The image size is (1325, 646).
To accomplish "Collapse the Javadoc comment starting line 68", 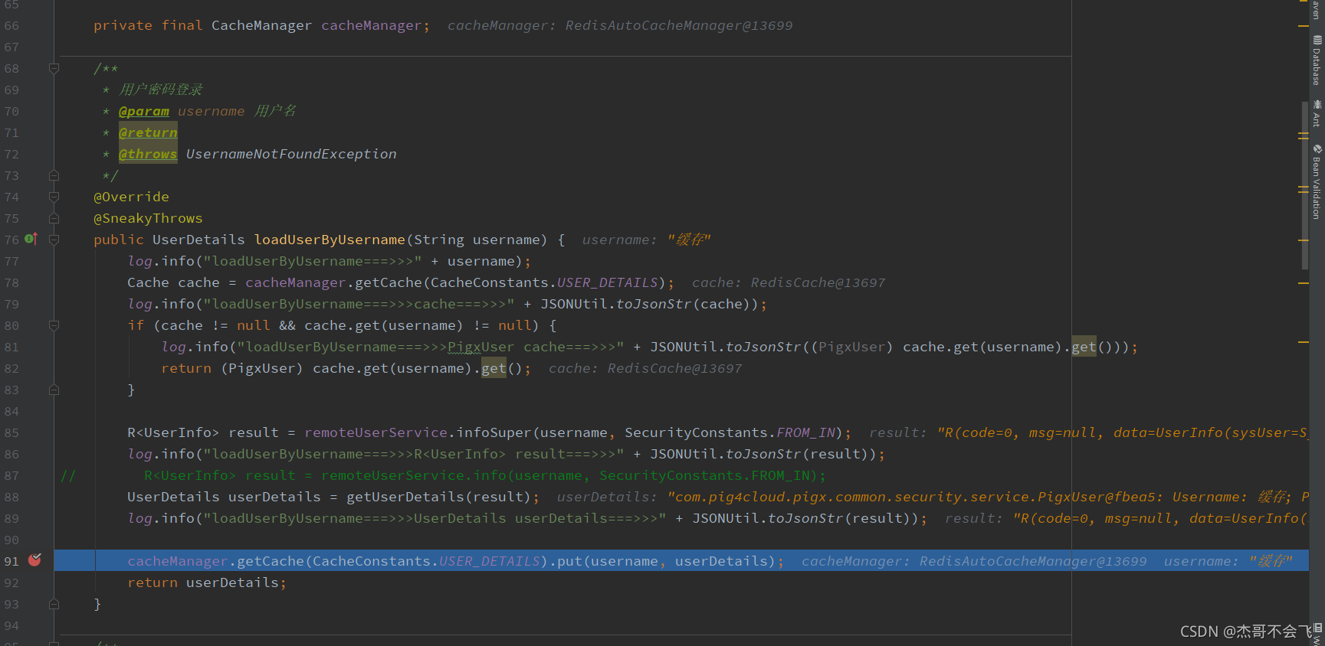I will click(x=54, y=68).
